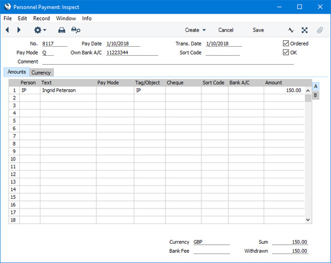The width and height of the screenshot is (331, 263).
Task: Switch to the Currency tab
Action: coord(41,72)
